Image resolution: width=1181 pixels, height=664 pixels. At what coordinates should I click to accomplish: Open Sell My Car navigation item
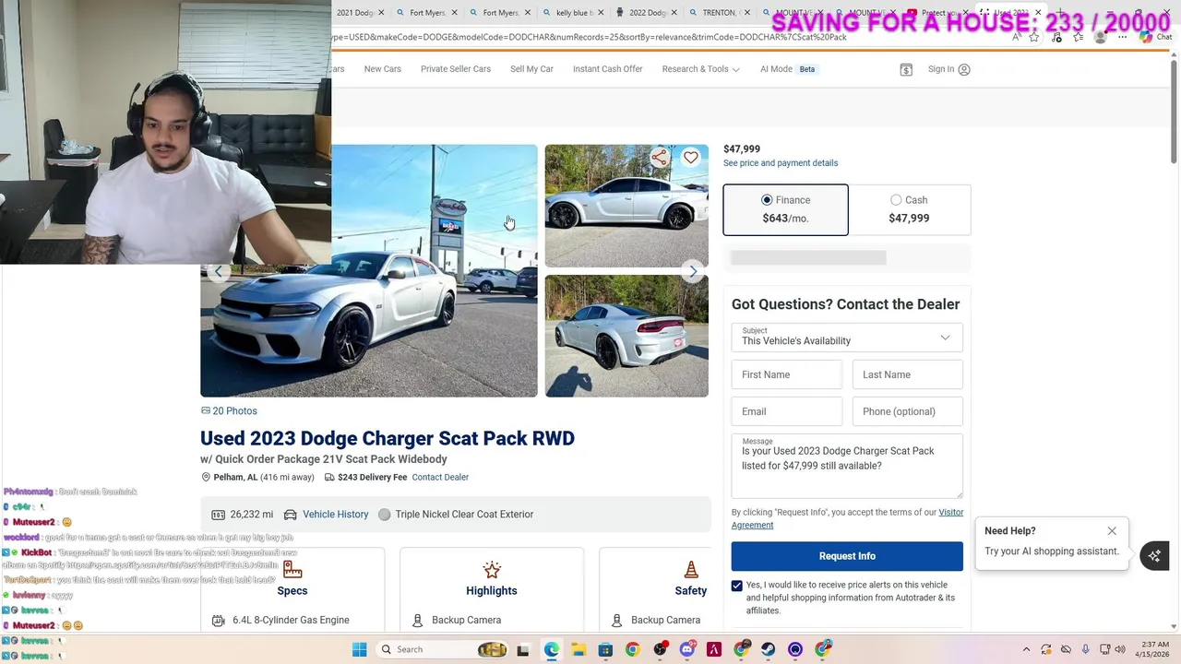coord(531,69)
